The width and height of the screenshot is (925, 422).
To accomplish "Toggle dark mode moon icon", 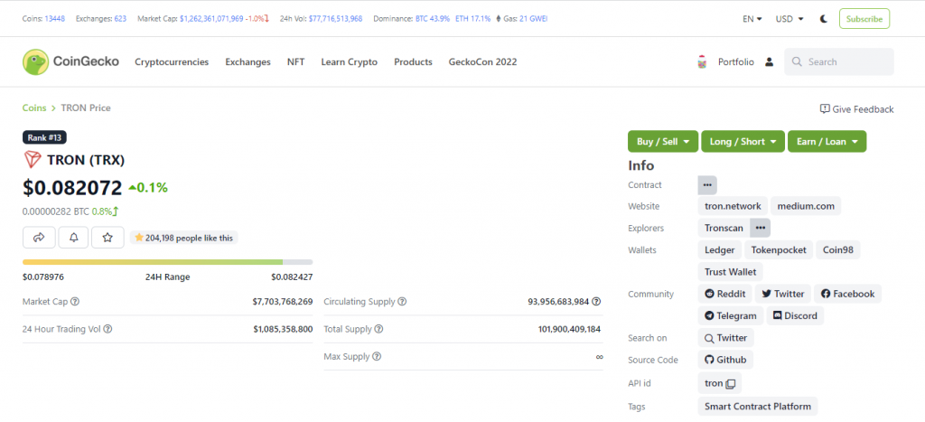I will (x=824, y=19).
